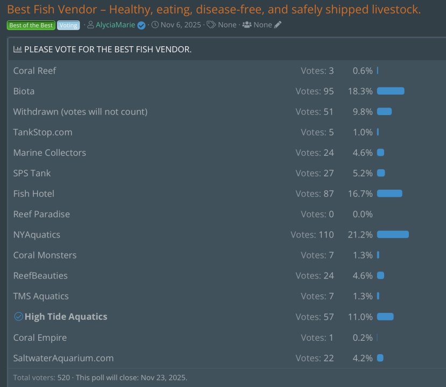This screenshot has height=387, width=446.
Task: Select the High Tide Aquatics poll option
Action: (66, 317)
